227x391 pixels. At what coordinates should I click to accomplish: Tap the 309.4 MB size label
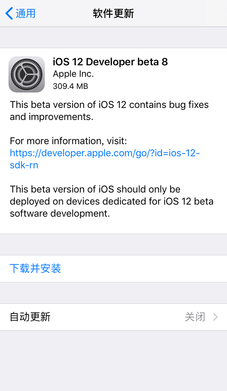70,86
